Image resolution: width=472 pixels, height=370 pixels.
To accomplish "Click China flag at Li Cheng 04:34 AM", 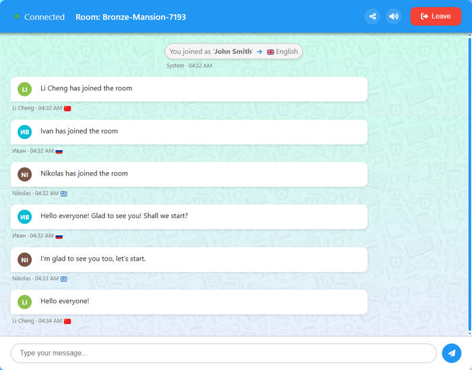I will coord(67,321).
